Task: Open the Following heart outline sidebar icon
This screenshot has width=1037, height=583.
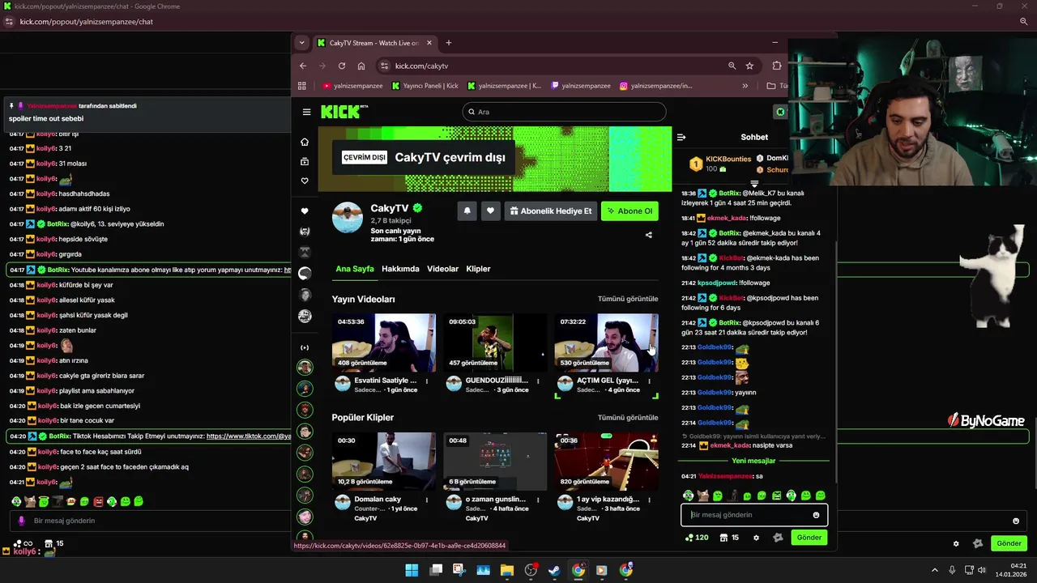Action: [305, 181]
